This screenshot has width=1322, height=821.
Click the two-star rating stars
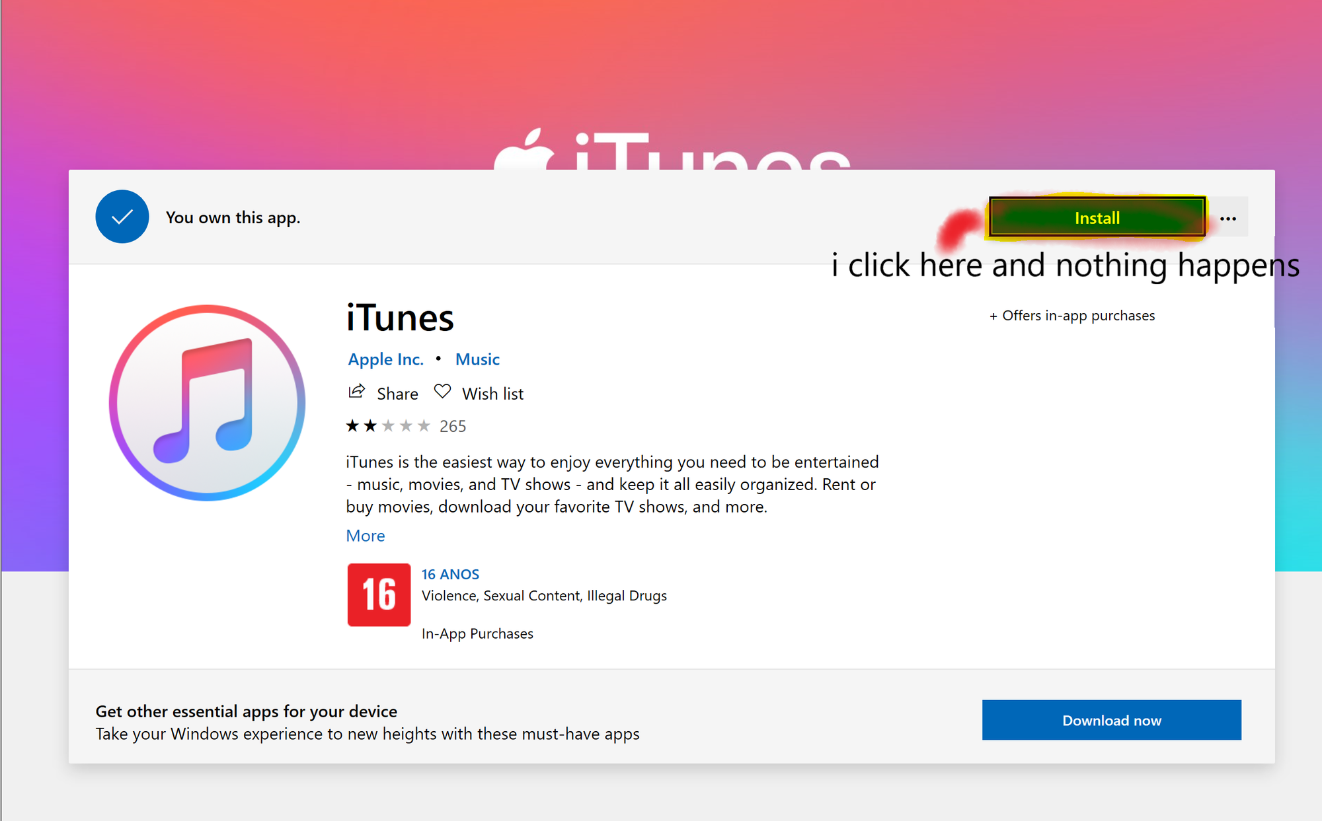(x=388, y=426)
